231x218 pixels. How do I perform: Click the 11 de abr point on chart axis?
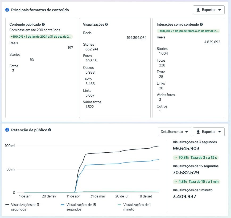pos(73,196)
